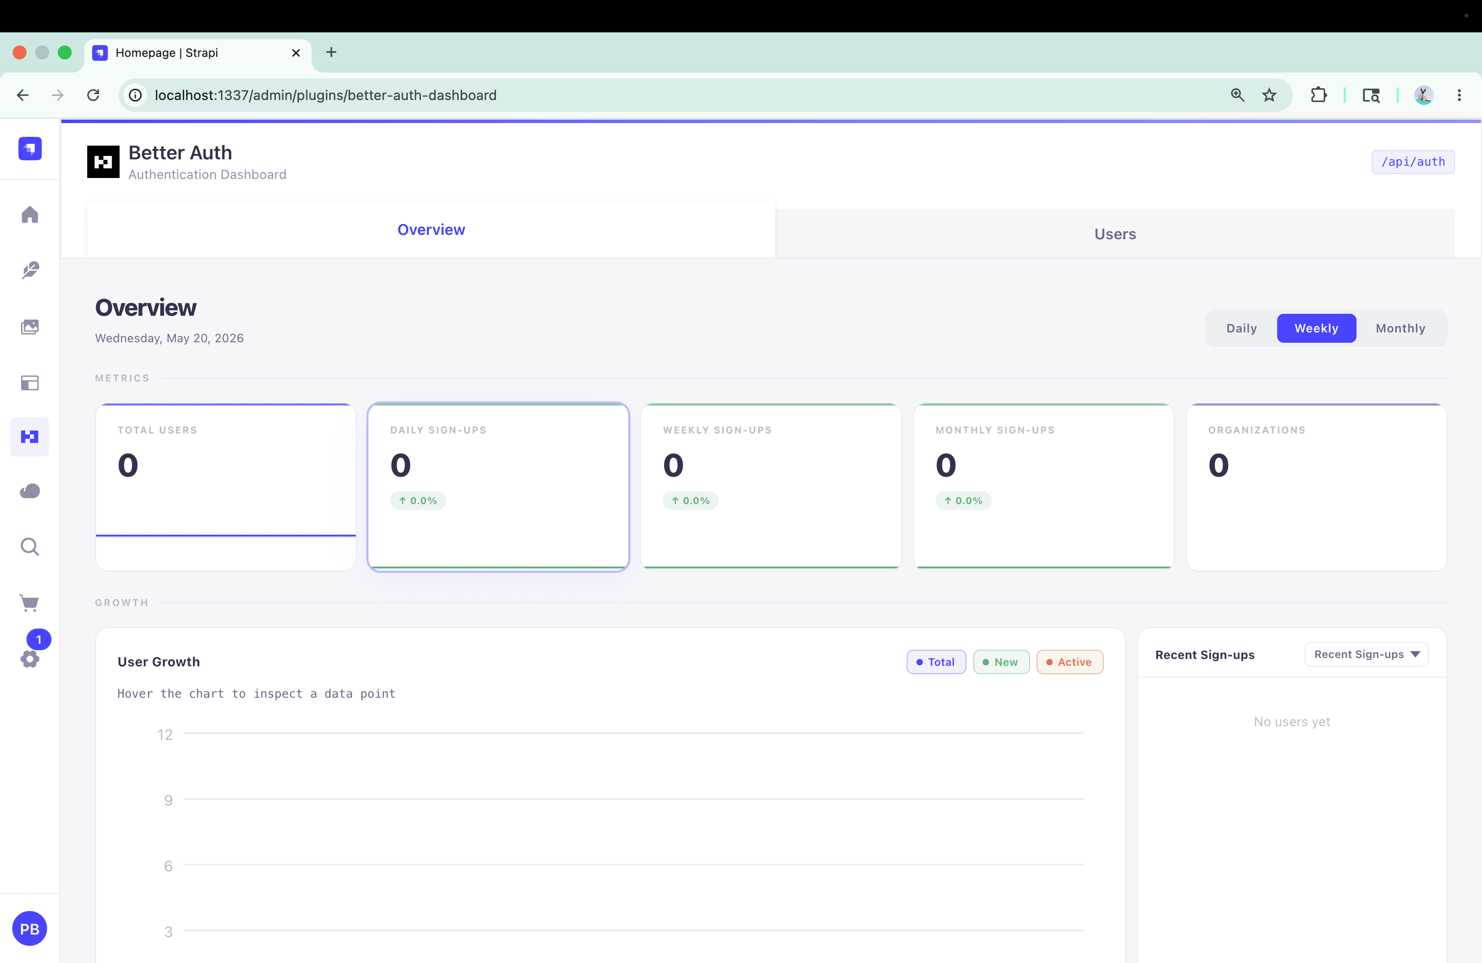Go back using the browser back arrow
This screenshot has width=1482, height=963.
pyautogui.click(x=23, y=95)
